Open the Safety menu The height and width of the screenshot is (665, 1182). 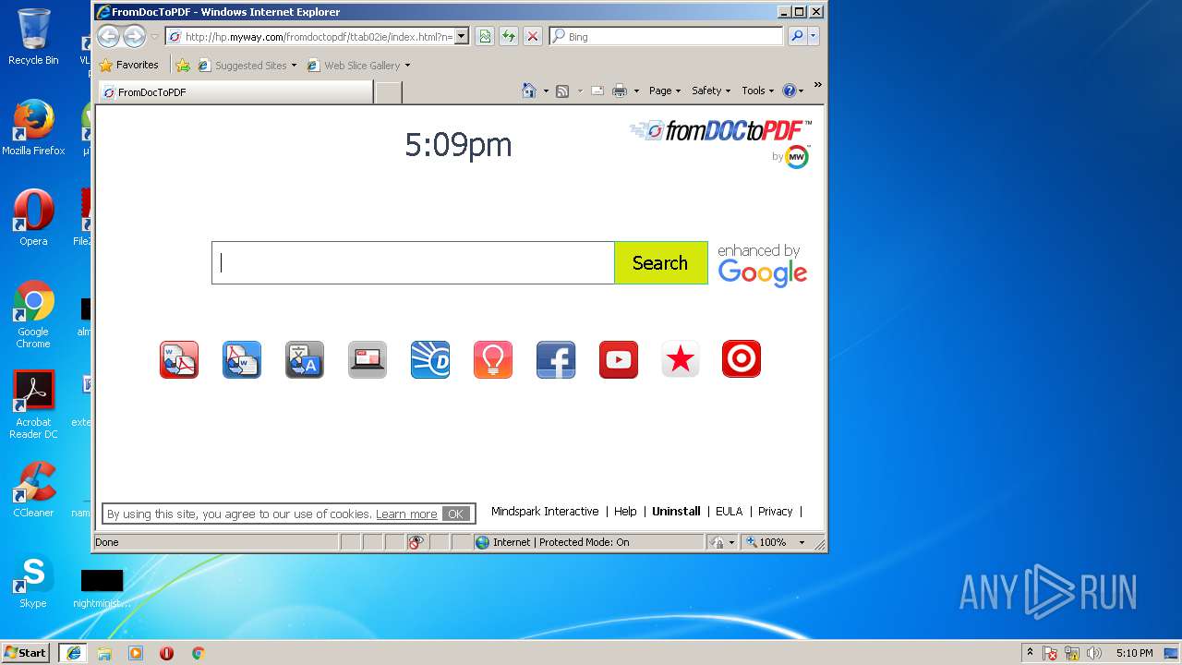[x=711, y=91]
